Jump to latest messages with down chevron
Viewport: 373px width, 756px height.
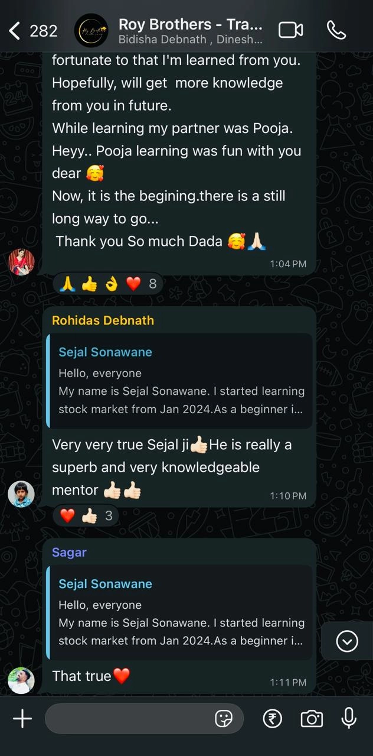click(x=347, y=641)
